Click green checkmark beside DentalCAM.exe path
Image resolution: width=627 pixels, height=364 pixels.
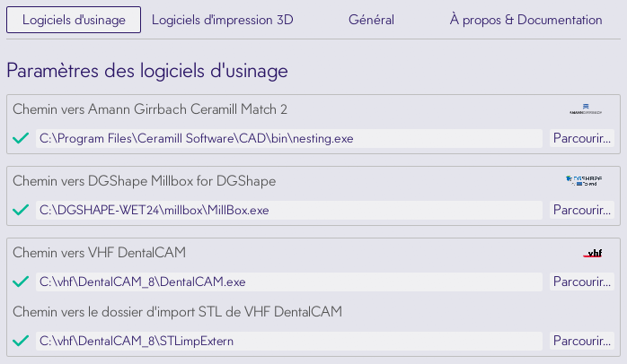[x=22, y=282]
